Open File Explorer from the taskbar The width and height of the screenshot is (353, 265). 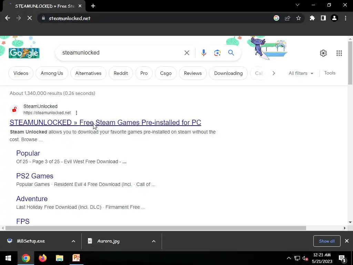tap(59, 258)
